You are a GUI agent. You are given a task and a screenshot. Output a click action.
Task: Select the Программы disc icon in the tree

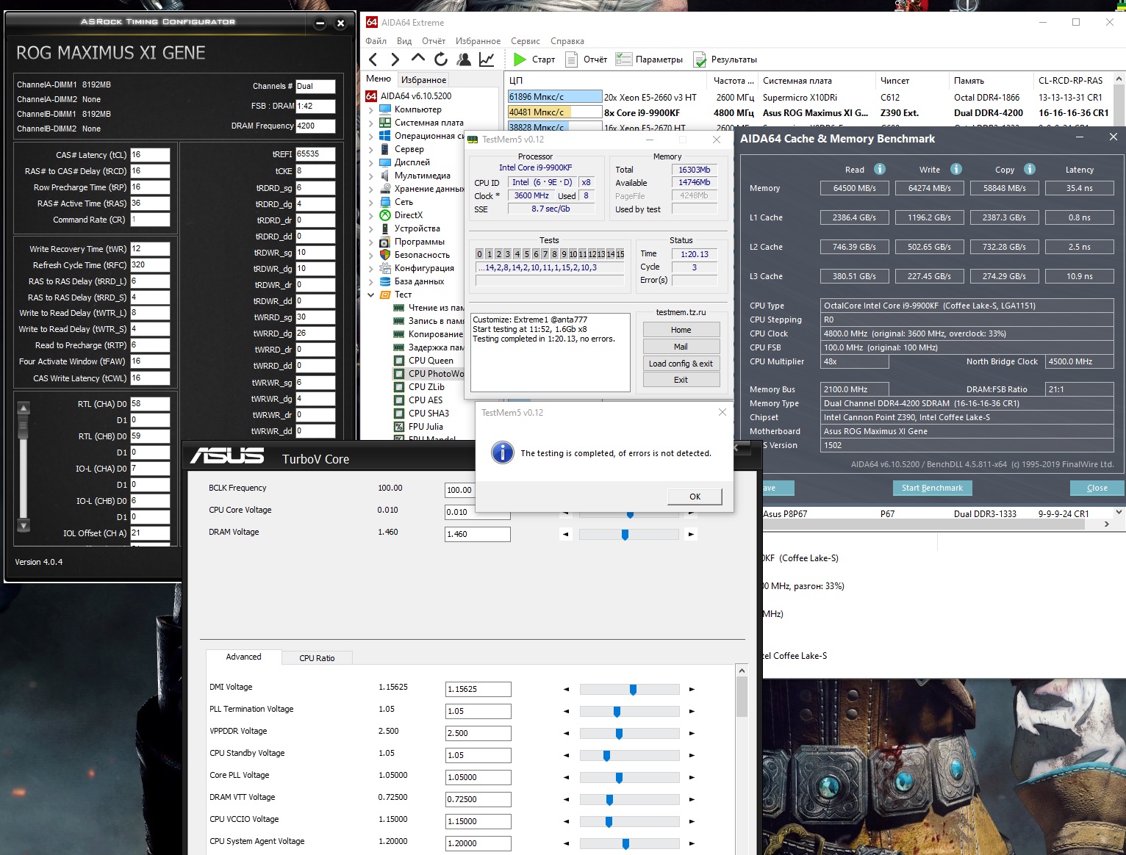tap(385, 242)
